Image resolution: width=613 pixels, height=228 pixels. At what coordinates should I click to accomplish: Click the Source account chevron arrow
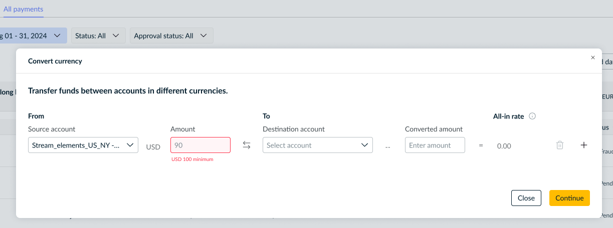click(130, 145)
